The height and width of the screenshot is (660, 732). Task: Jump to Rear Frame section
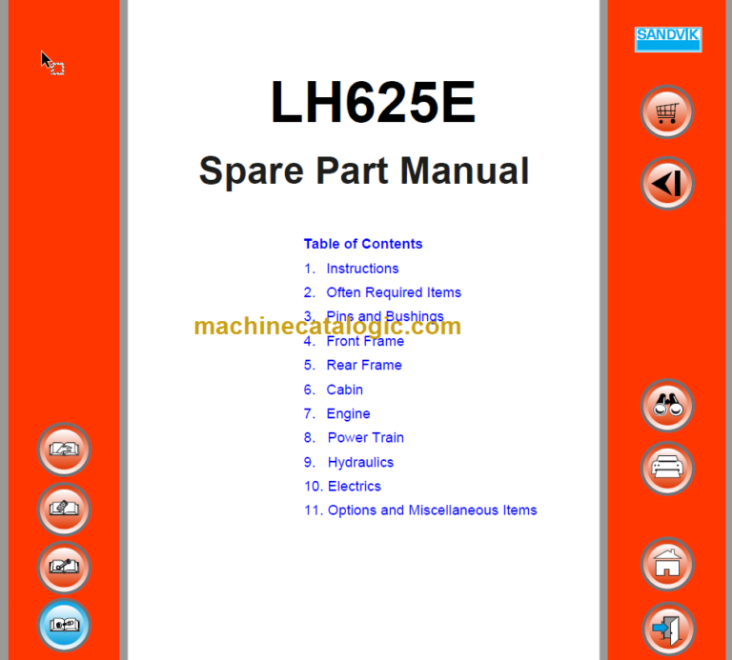(x=353, y=365)
